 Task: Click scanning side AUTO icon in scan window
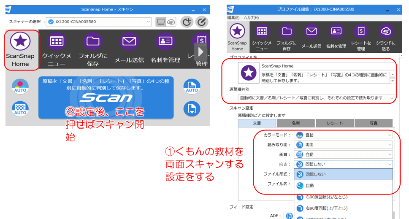point(192,87)
